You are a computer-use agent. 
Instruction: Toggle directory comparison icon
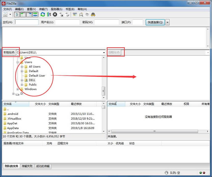click(x=81, y=15)
